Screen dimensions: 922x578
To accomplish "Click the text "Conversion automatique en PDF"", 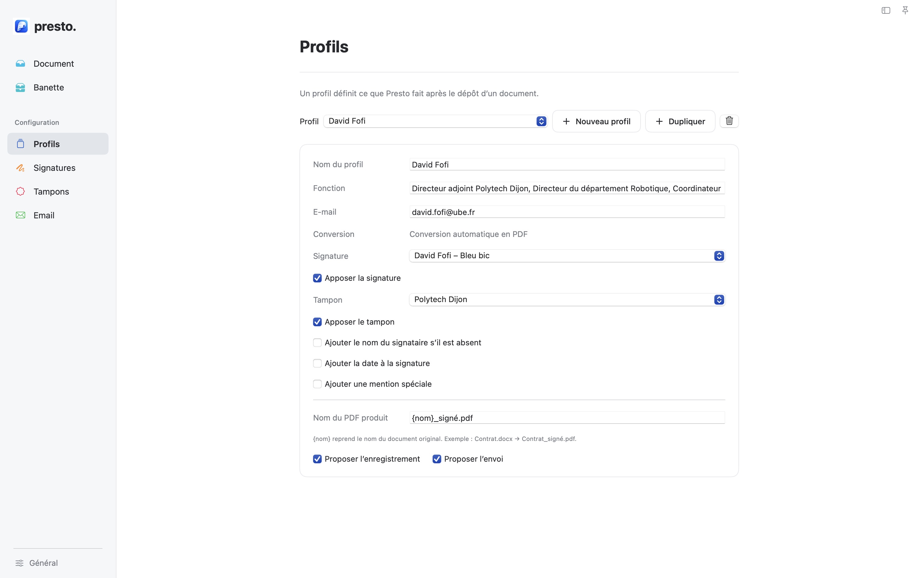I will point(468,234).
